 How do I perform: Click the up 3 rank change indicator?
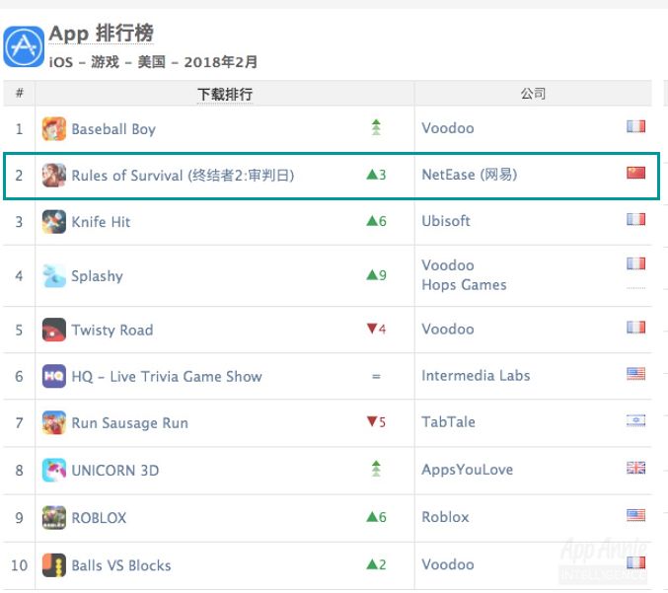pos(376,175)
